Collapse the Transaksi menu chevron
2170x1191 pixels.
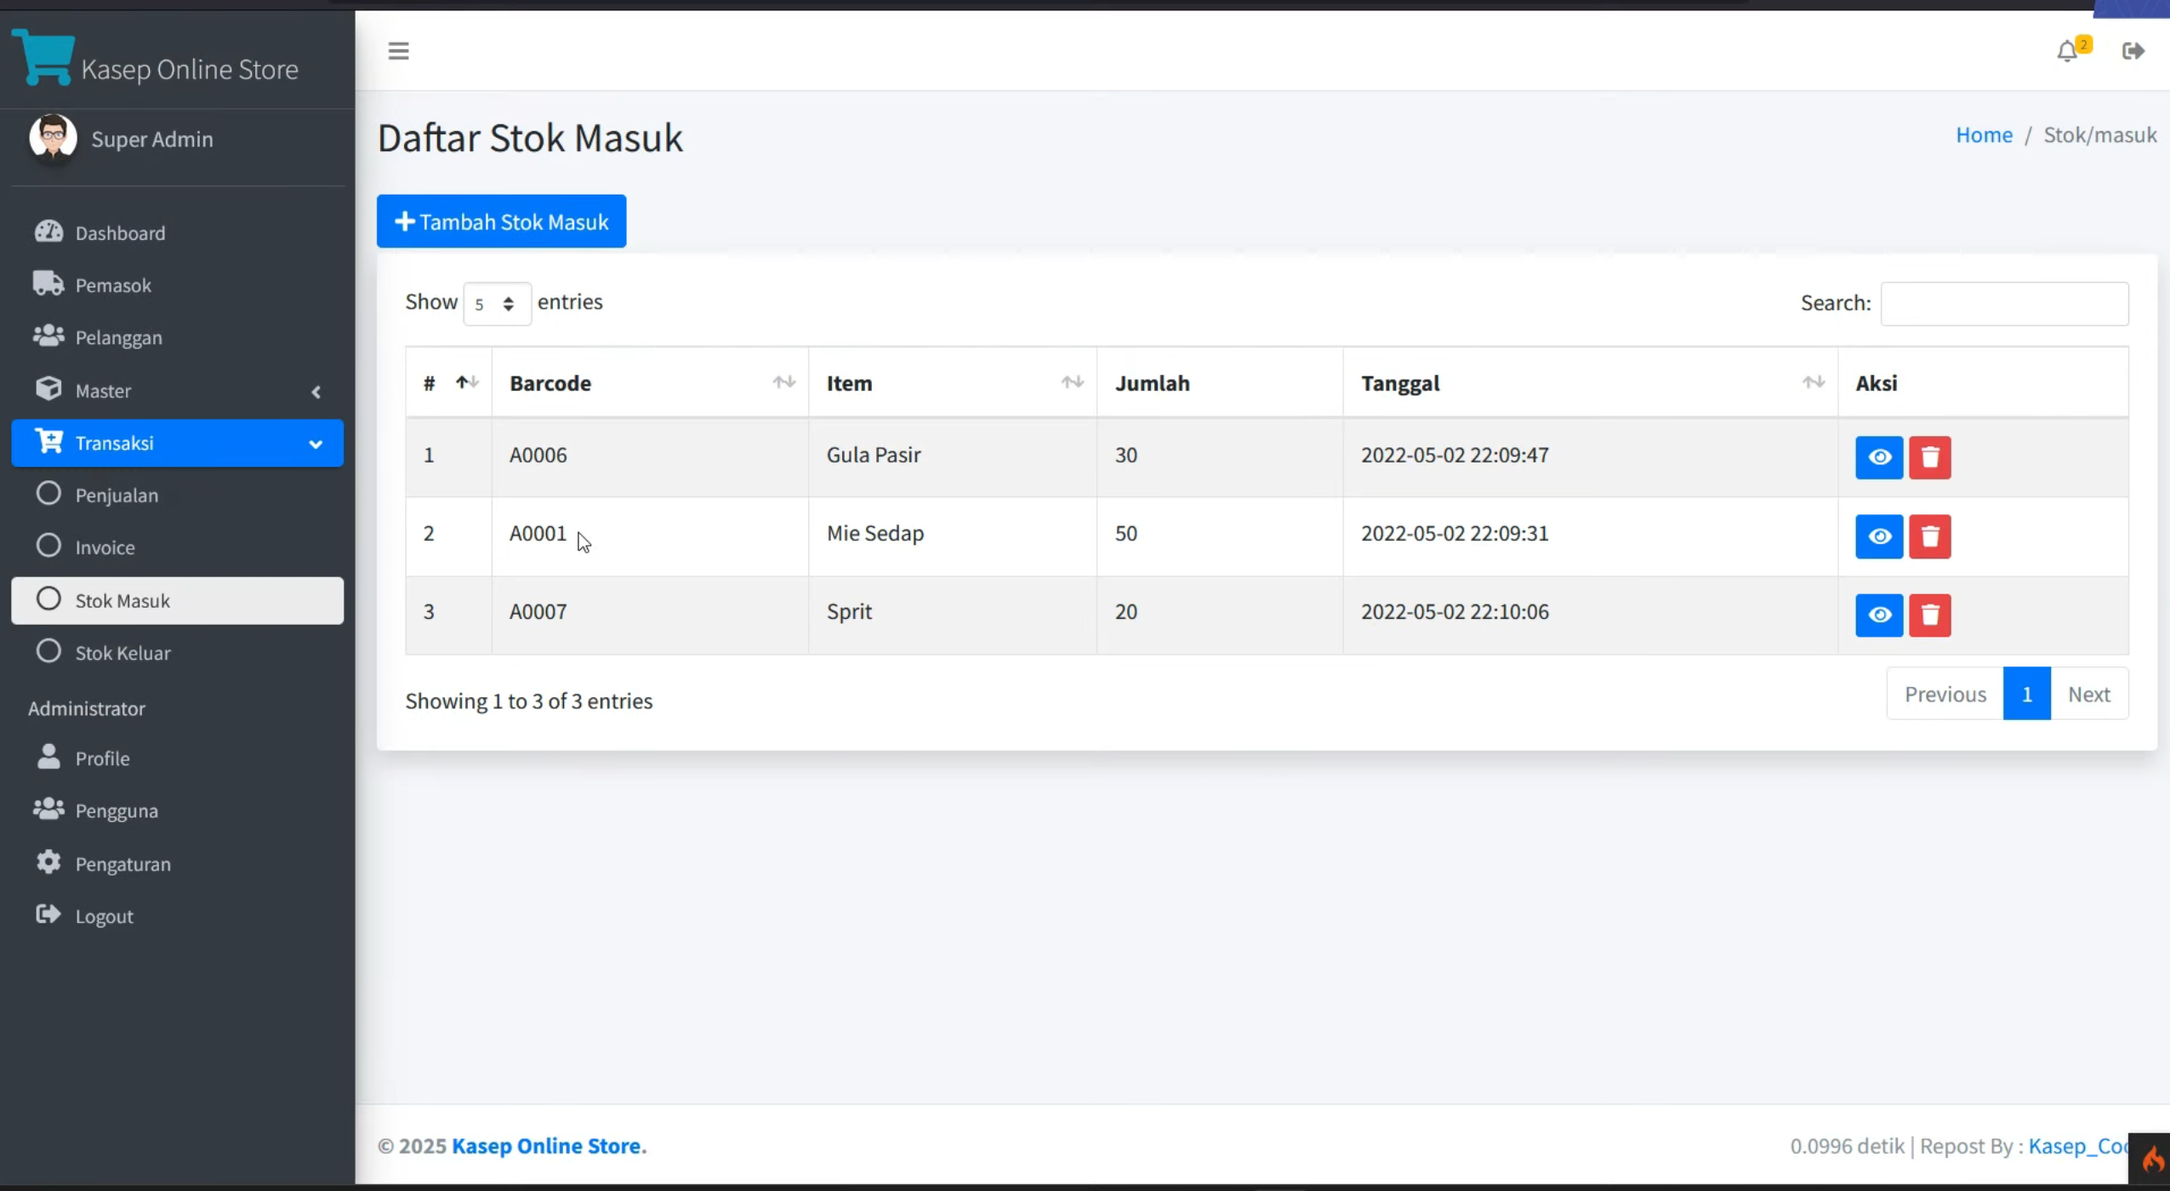316,444
